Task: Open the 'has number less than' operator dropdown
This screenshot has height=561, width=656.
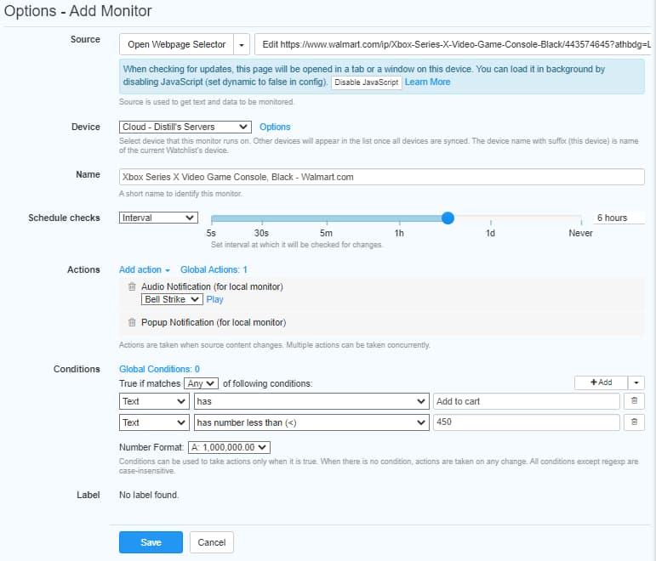Action: [x=311, y=422]
